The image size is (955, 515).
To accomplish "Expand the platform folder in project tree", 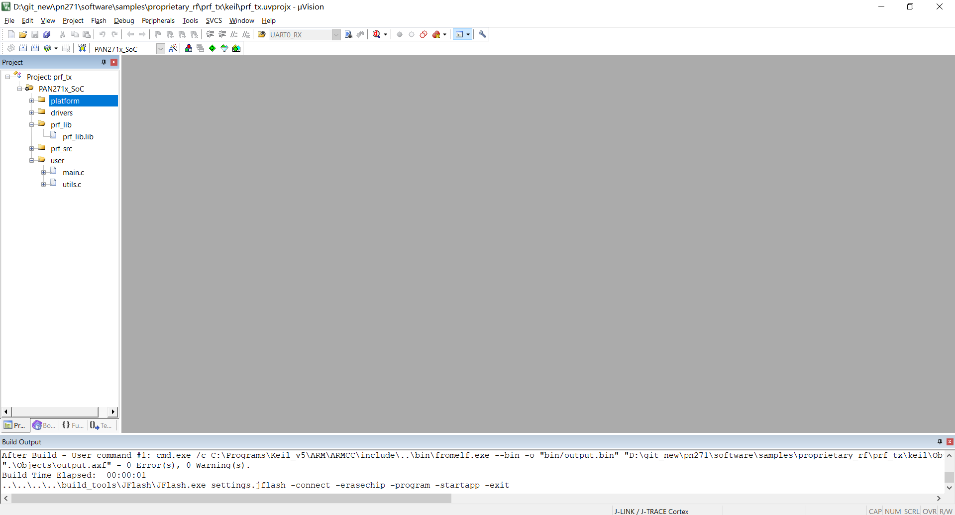I will 31,101.
